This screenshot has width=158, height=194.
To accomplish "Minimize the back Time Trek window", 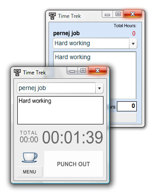I will coord(107,14).
